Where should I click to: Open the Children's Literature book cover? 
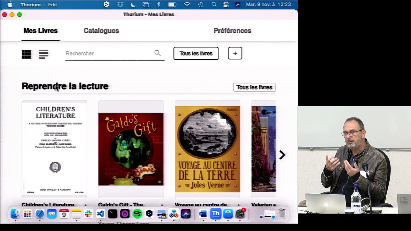[x=54, y=149]
